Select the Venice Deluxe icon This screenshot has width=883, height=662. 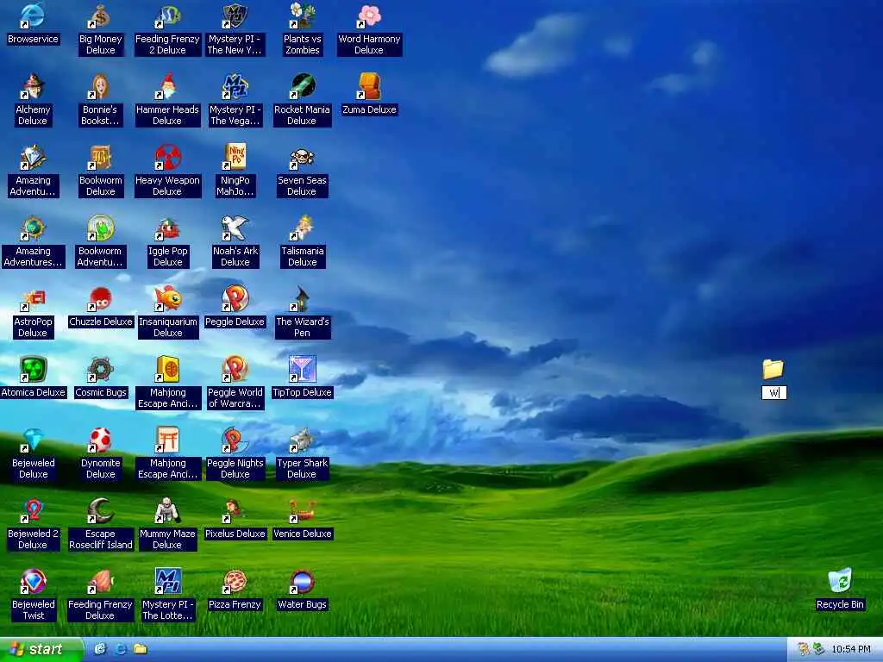pos(303,510)
